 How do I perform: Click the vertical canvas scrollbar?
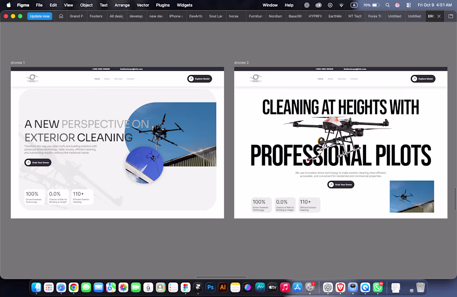[x=455, y=199]
